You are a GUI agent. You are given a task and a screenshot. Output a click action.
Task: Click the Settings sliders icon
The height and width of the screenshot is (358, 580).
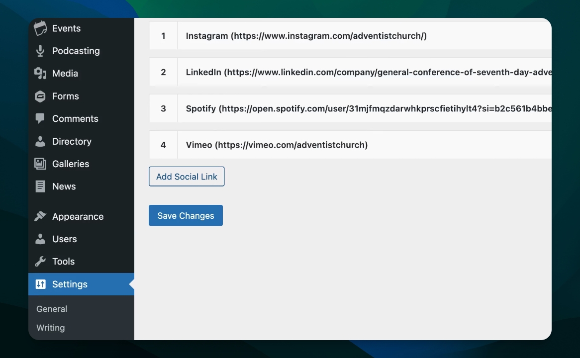click(x=40, y=284)
